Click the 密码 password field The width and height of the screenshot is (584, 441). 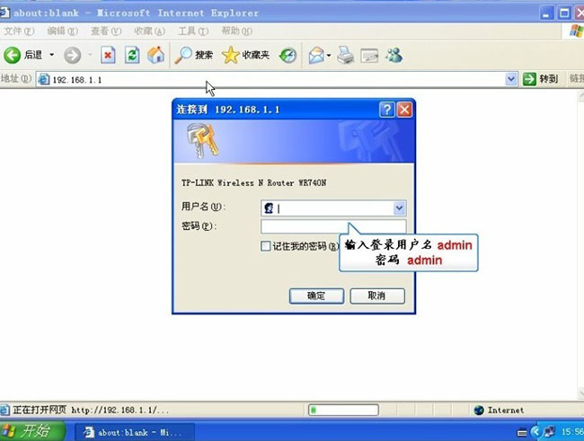pos(333,226)
